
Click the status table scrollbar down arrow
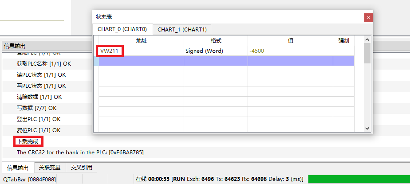(x=367, y=128)
